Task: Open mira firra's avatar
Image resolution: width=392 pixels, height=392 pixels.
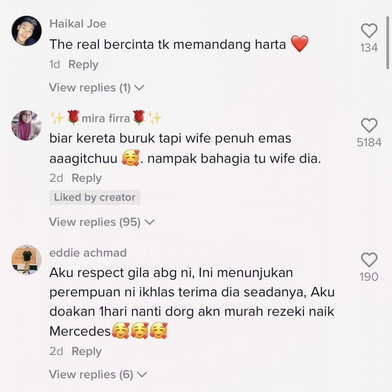Action: tap(27, 125)
